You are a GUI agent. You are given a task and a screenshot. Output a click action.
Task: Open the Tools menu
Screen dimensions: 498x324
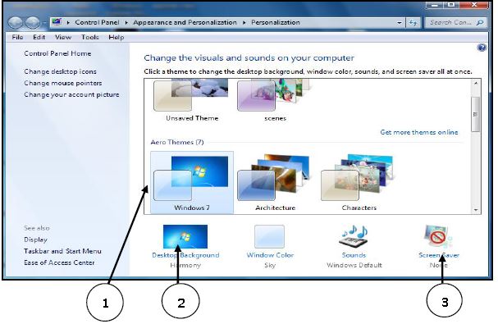tap(90, 37)
